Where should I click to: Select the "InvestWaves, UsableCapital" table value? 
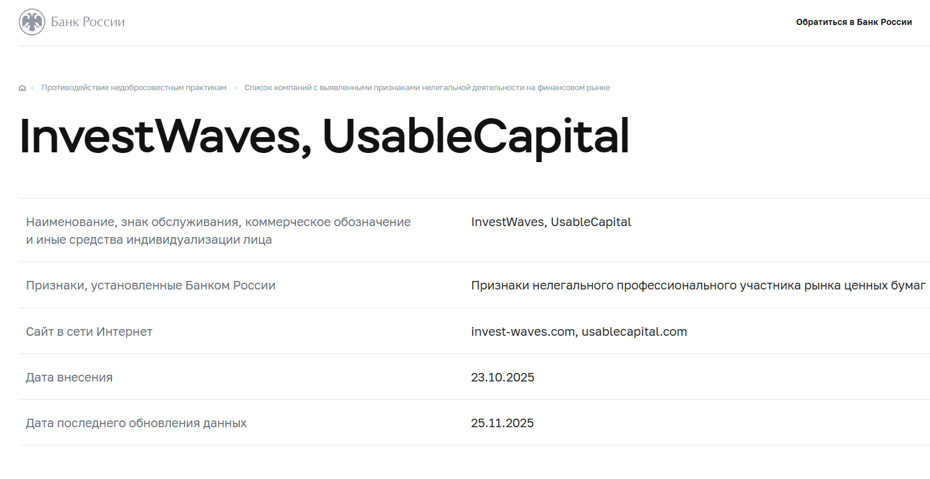tap(551, 222)
